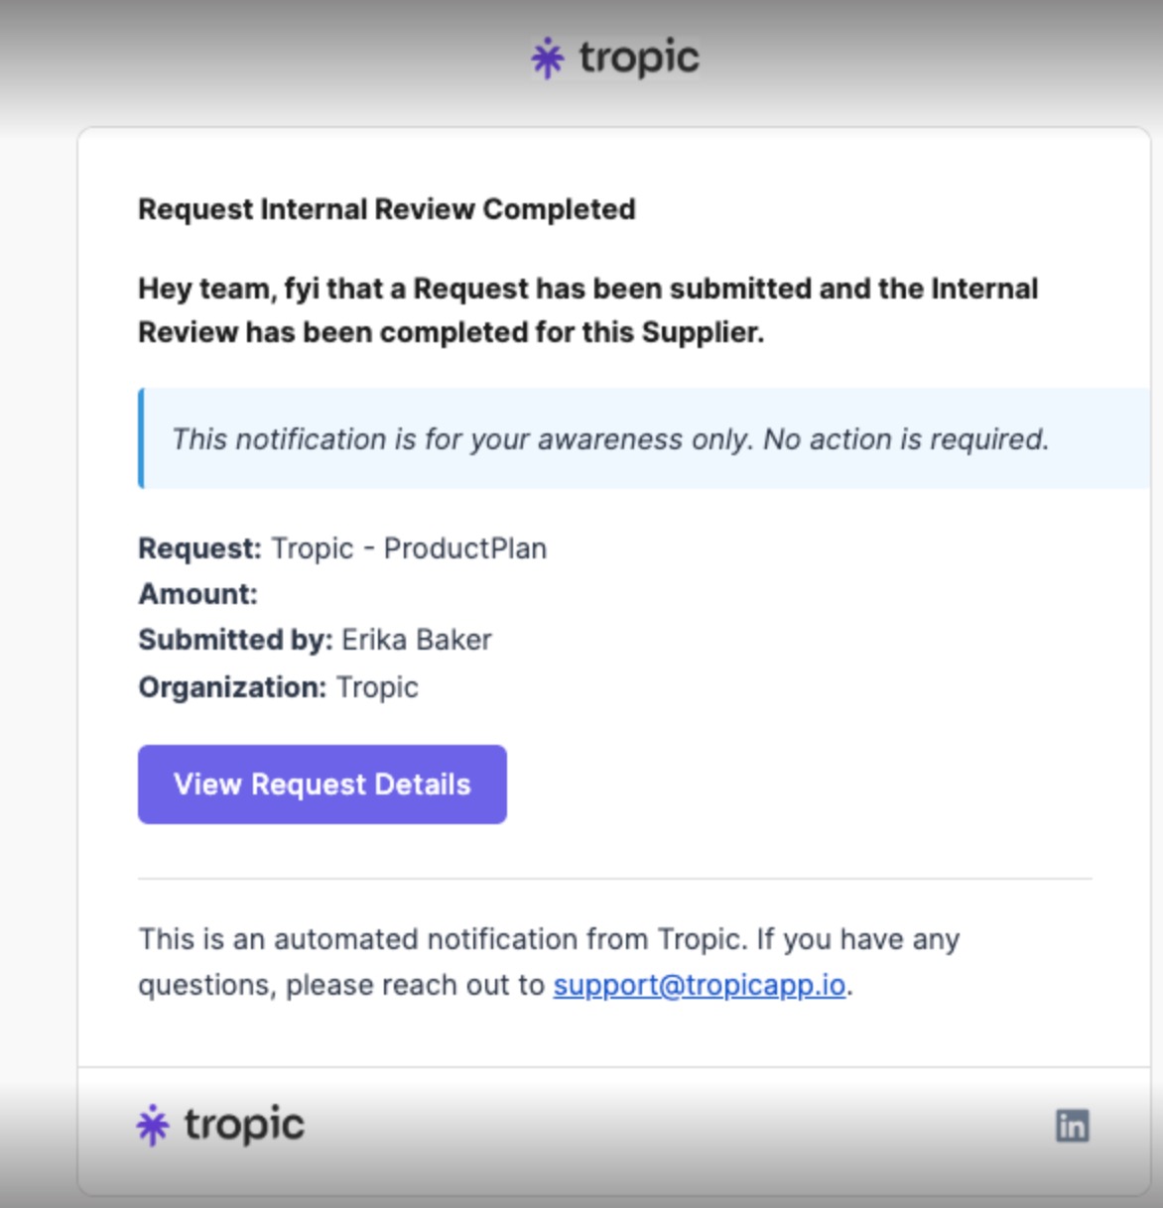Click the Request field label
1163x1208 pixels.
199,548
